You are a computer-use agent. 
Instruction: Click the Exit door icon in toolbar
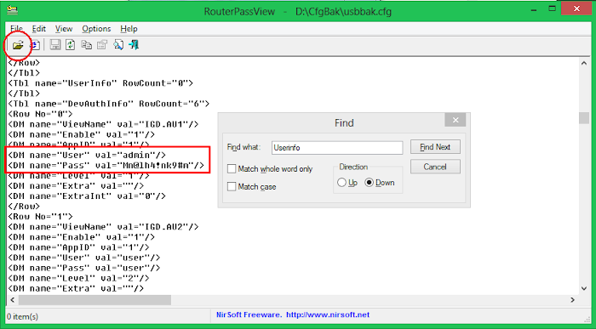point(134,45)
